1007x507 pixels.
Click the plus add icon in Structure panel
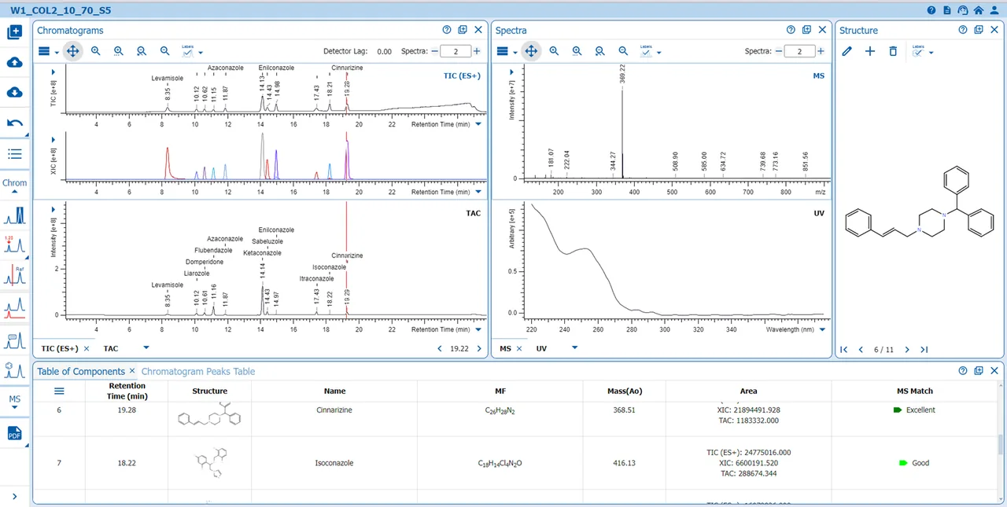pos(870,51)
